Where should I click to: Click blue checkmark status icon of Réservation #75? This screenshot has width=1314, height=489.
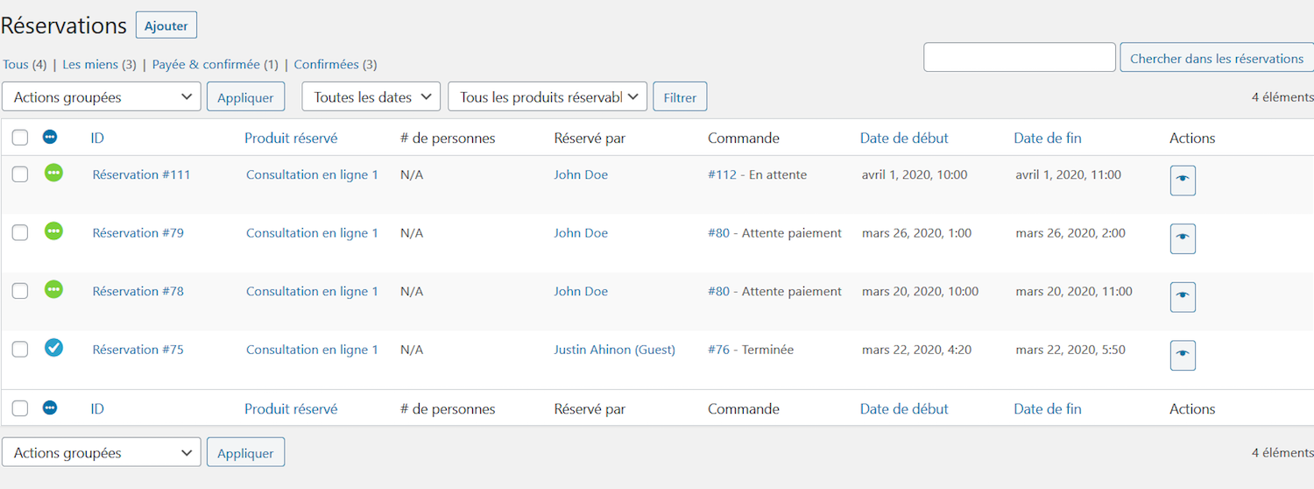pyautogui.click(x=53, y=348)
